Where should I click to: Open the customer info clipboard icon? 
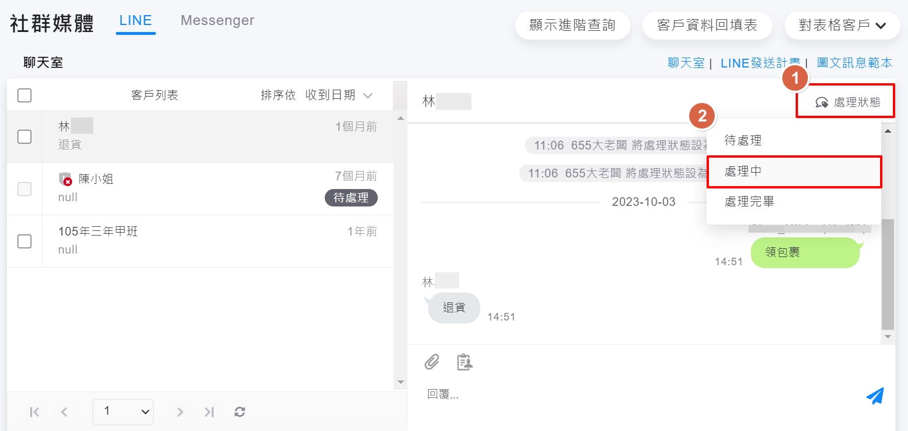pos(464,362)
